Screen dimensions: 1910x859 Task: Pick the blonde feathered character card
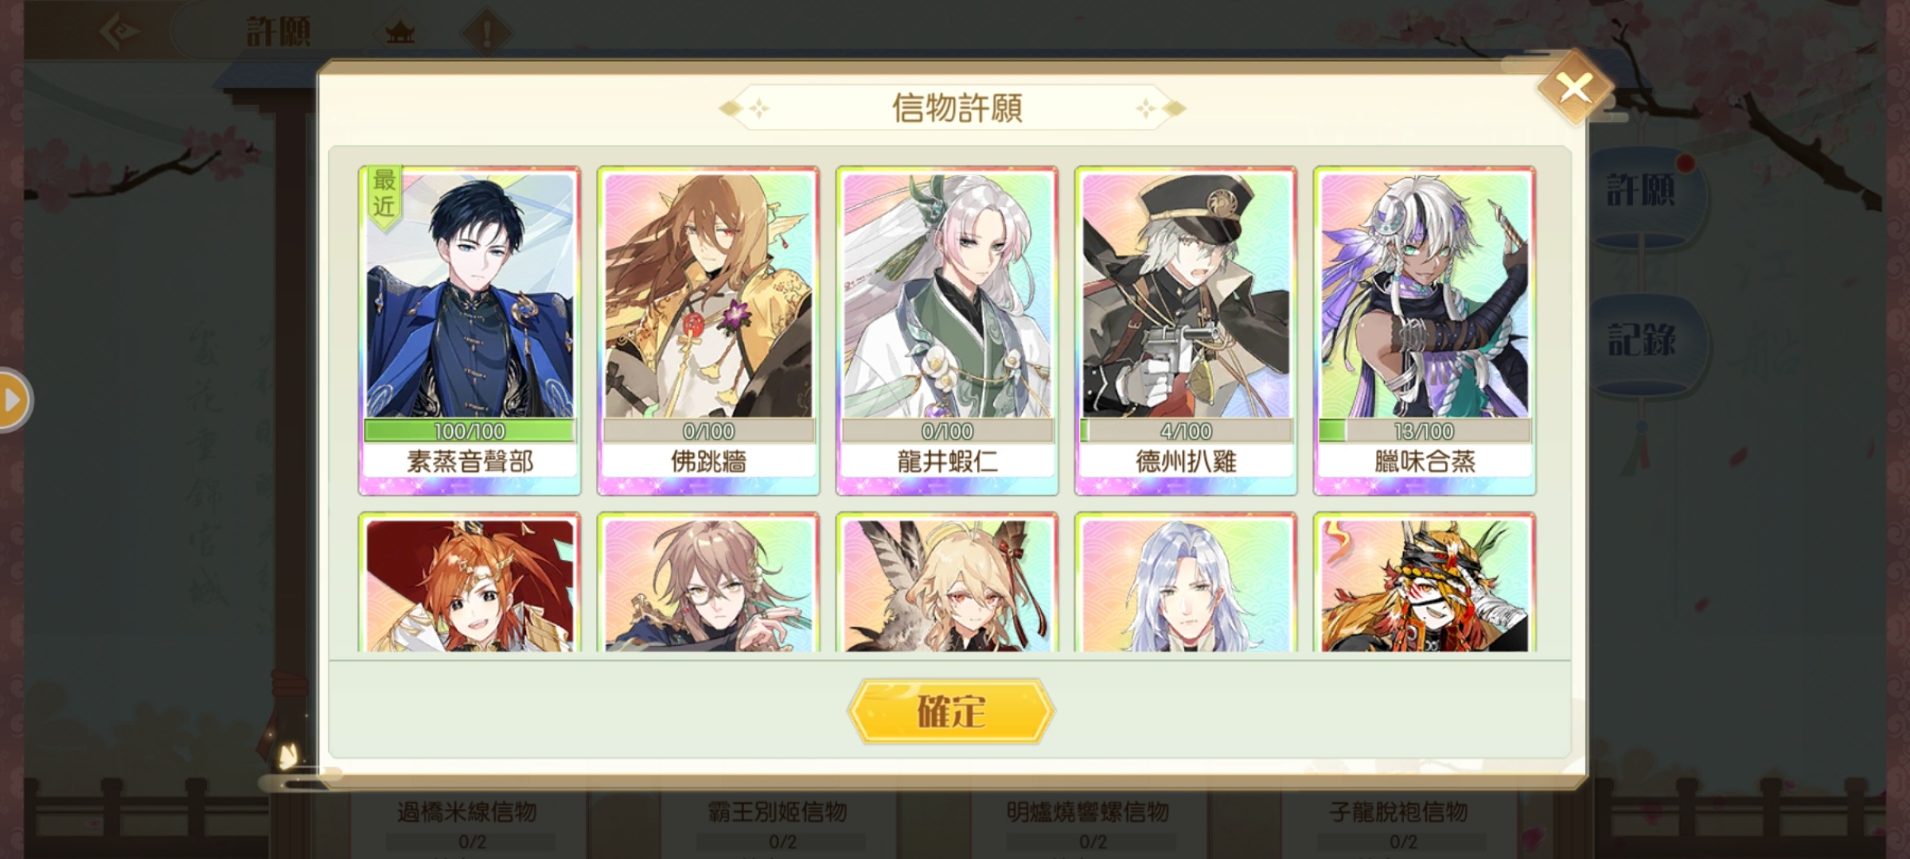coord(947,583)
